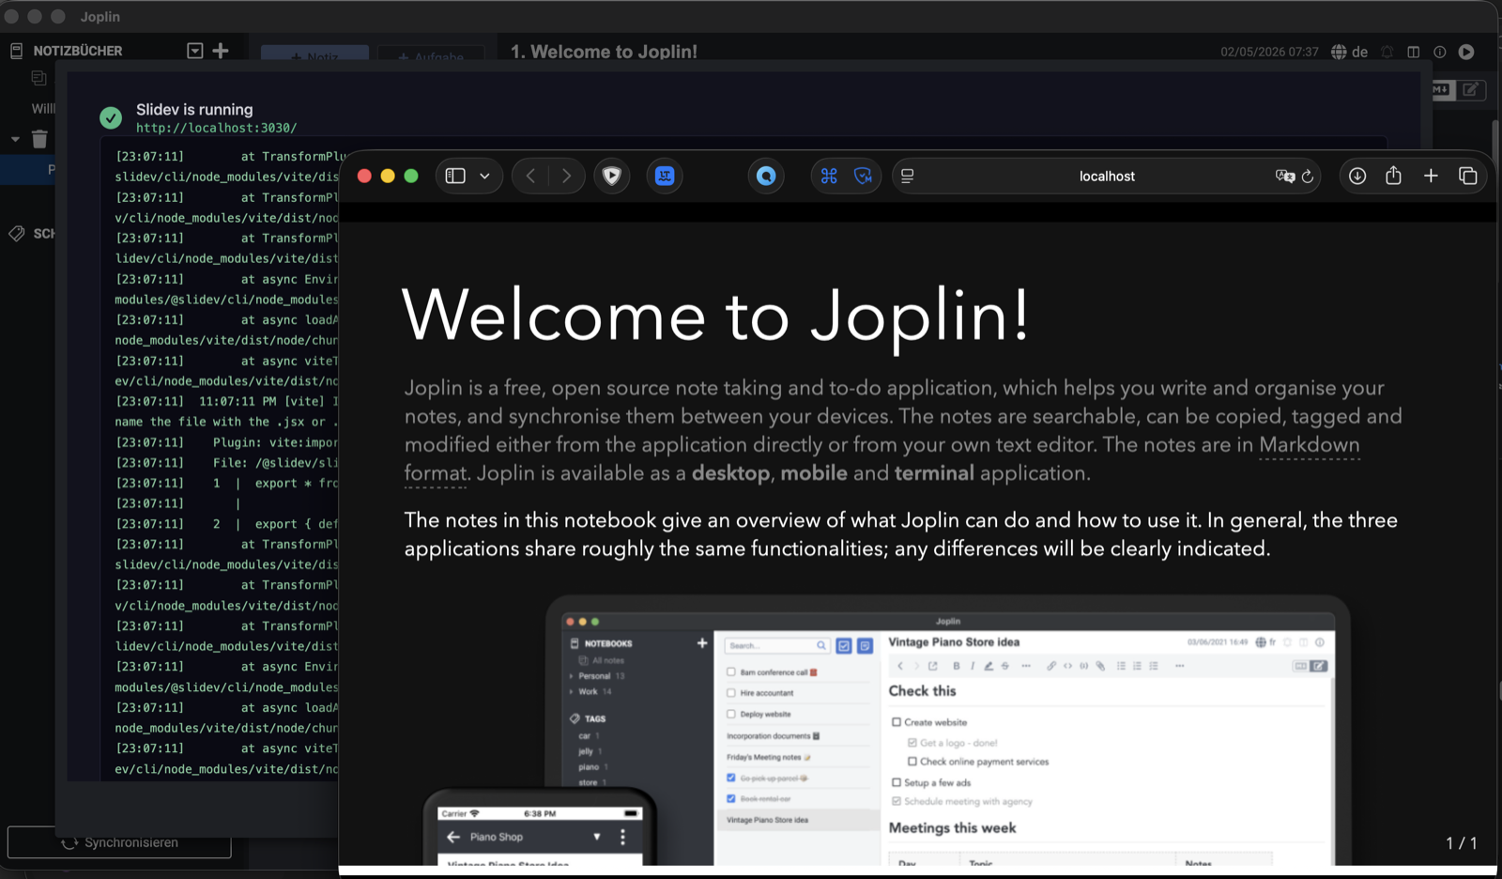Click the localhost address bar
1502x879 pixels.
[x=1107, y=176]
